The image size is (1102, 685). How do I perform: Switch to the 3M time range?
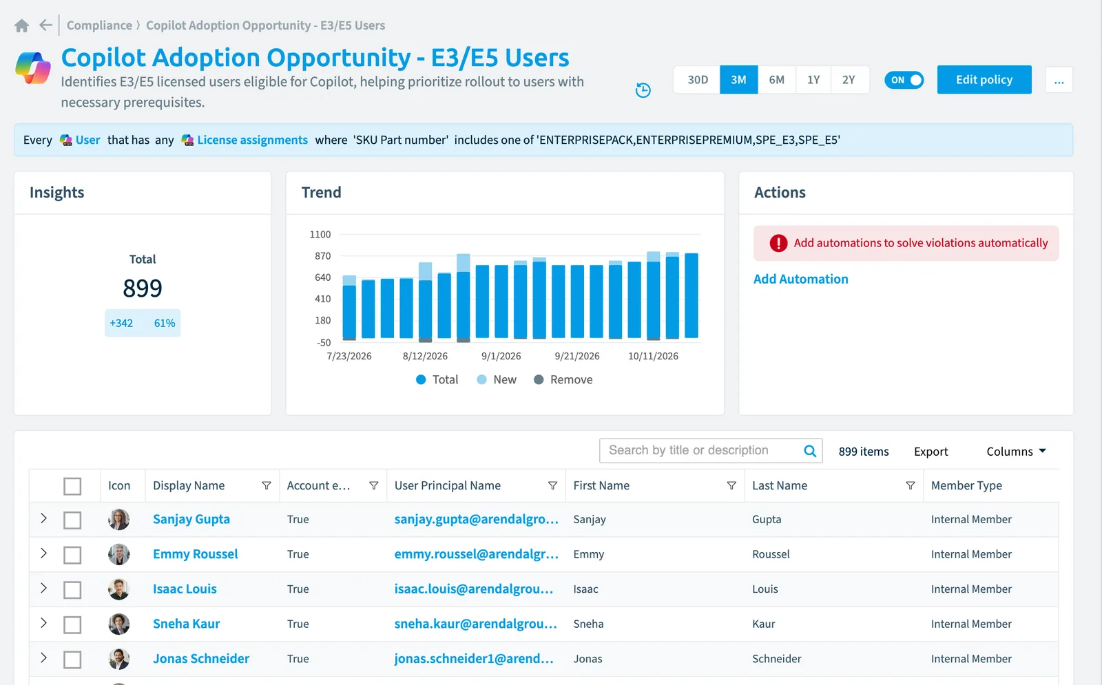(x=738, y=80)
